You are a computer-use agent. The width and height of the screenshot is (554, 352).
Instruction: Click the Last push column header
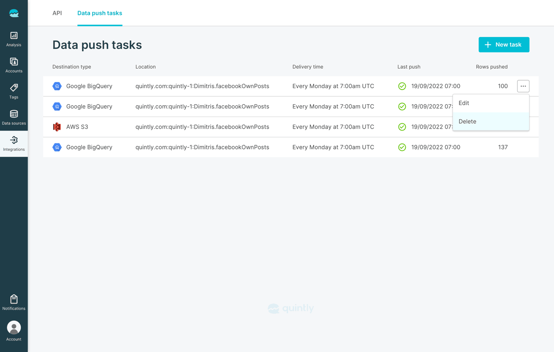coord(409,67)
